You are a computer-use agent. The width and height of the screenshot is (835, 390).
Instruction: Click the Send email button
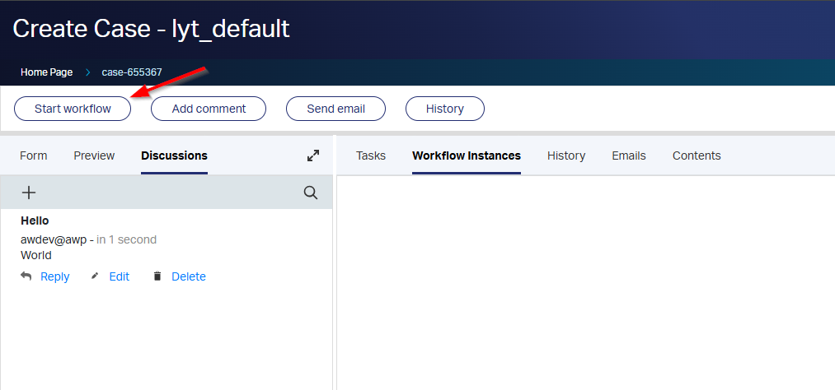335,109
